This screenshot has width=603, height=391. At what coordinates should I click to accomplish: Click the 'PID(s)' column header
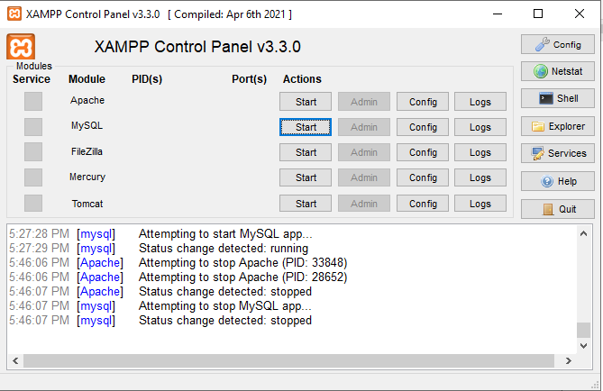tap(147, 79)
